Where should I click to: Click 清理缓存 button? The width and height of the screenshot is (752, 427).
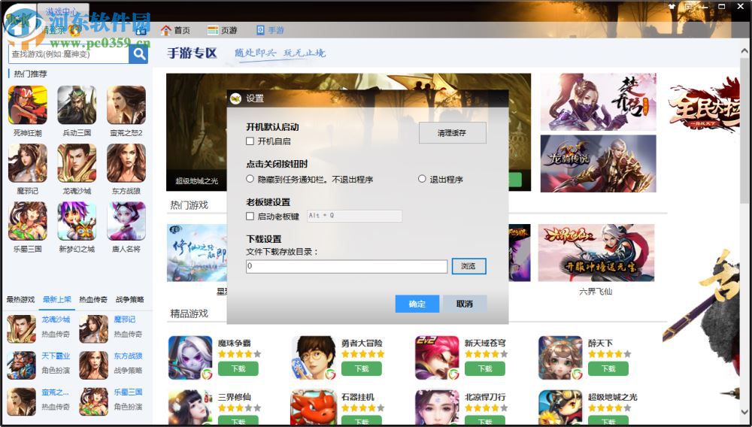[x=452, y=133]
